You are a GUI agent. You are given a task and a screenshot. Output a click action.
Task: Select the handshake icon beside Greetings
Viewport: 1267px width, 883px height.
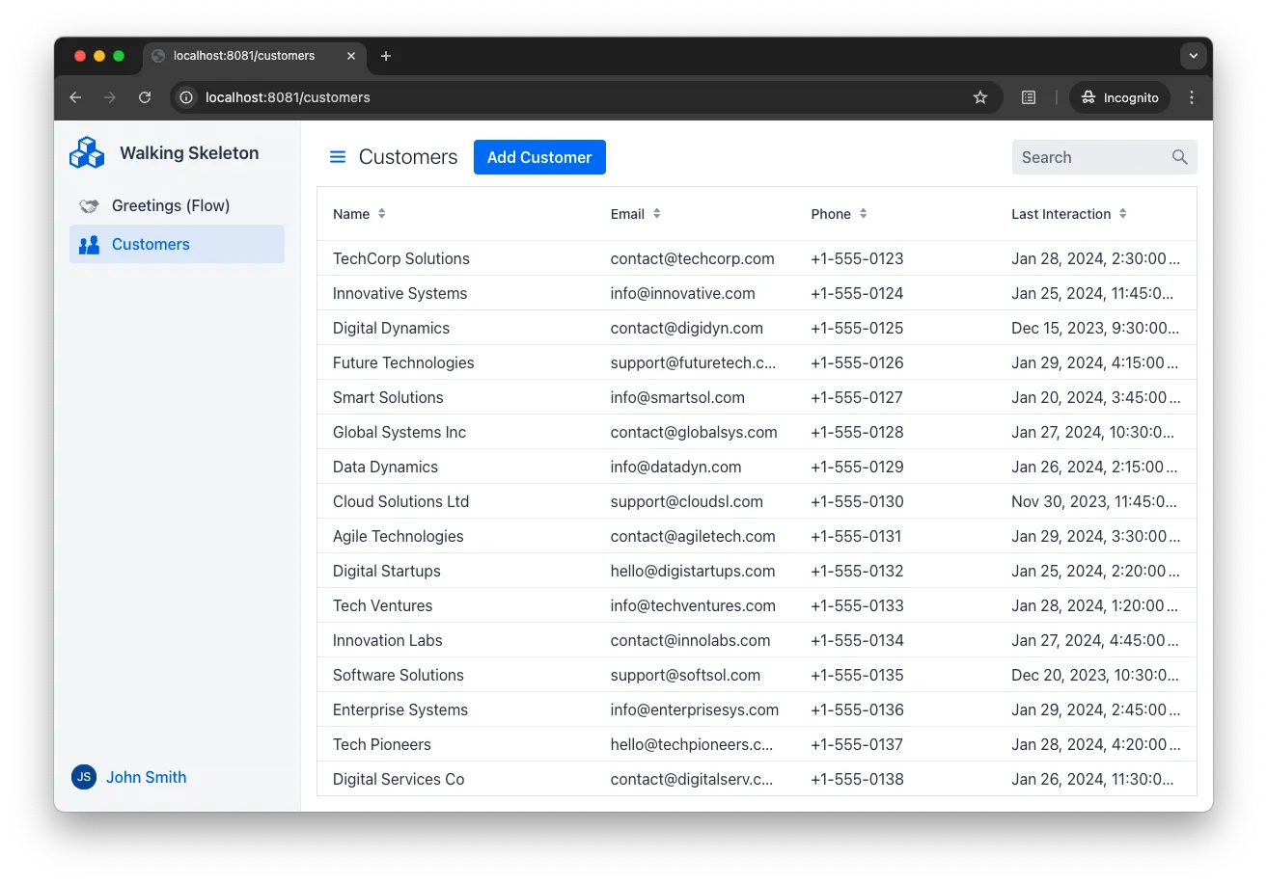click(x=88, y=205)
